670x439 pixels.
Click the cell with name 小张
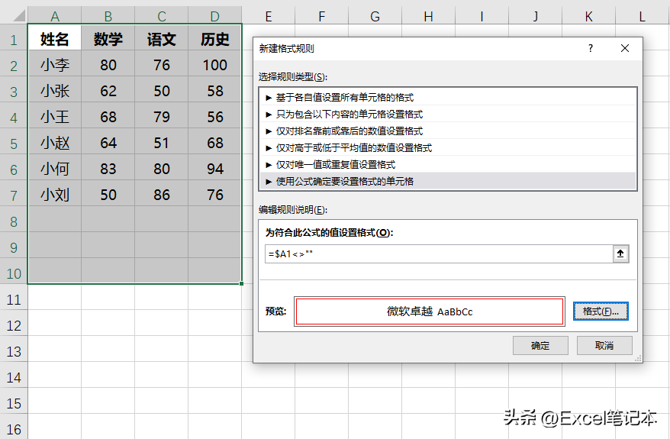tap(55, 91)
